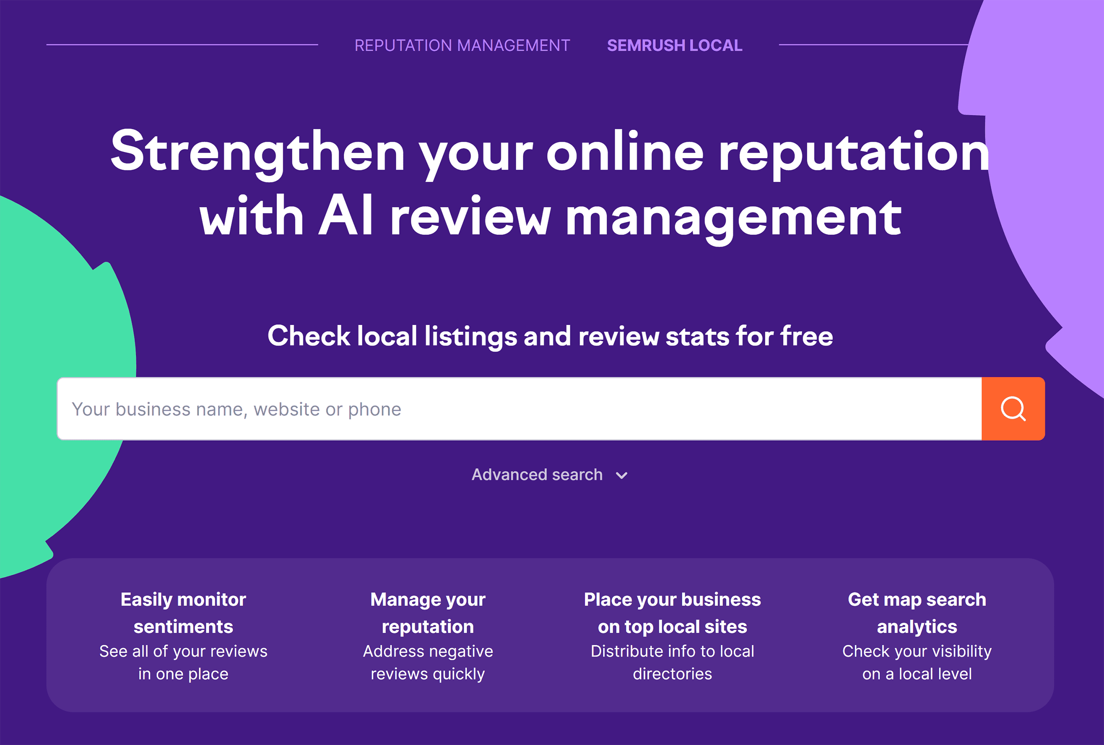1104x745 pixels.
Task: Click the orange search icon button
Action: tap(1013, 408)
